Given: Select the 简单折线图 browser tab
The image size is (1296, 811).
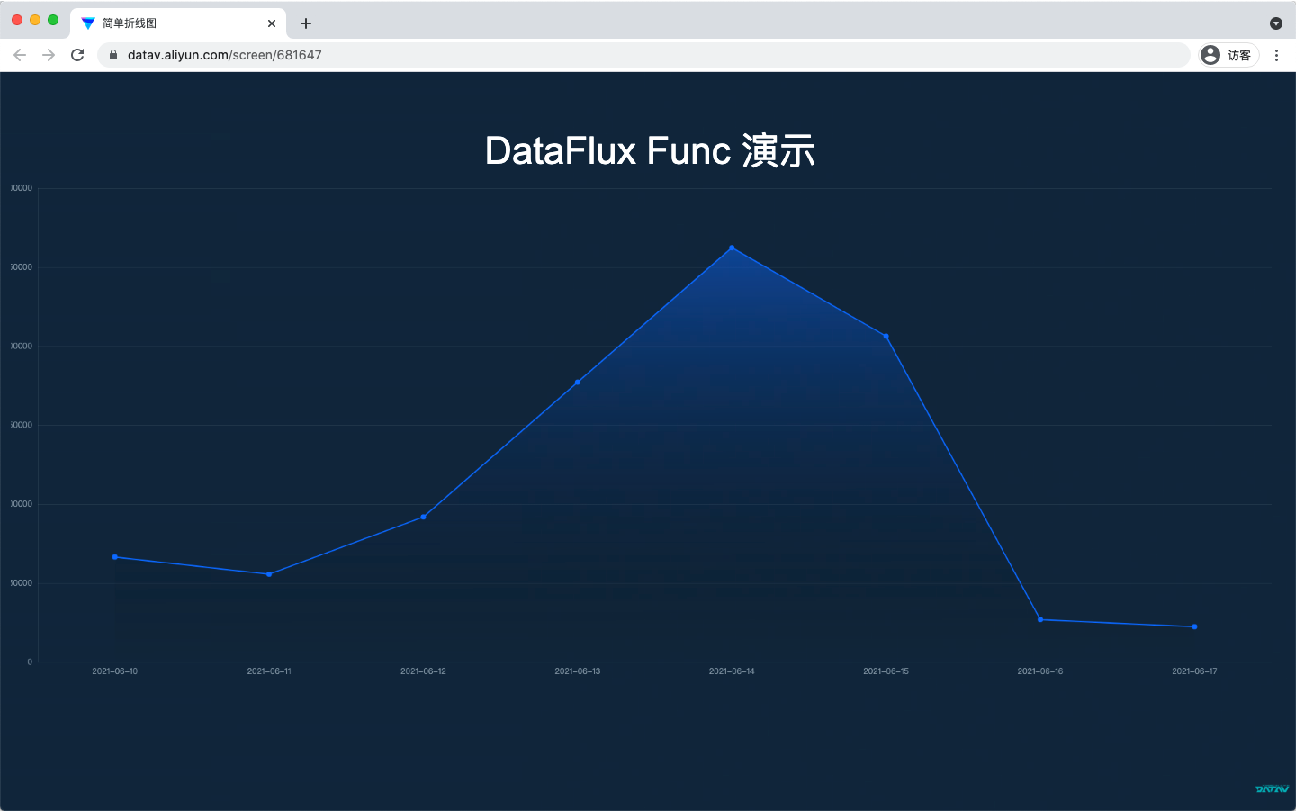Looking at the screenshot, I should 178,23.
